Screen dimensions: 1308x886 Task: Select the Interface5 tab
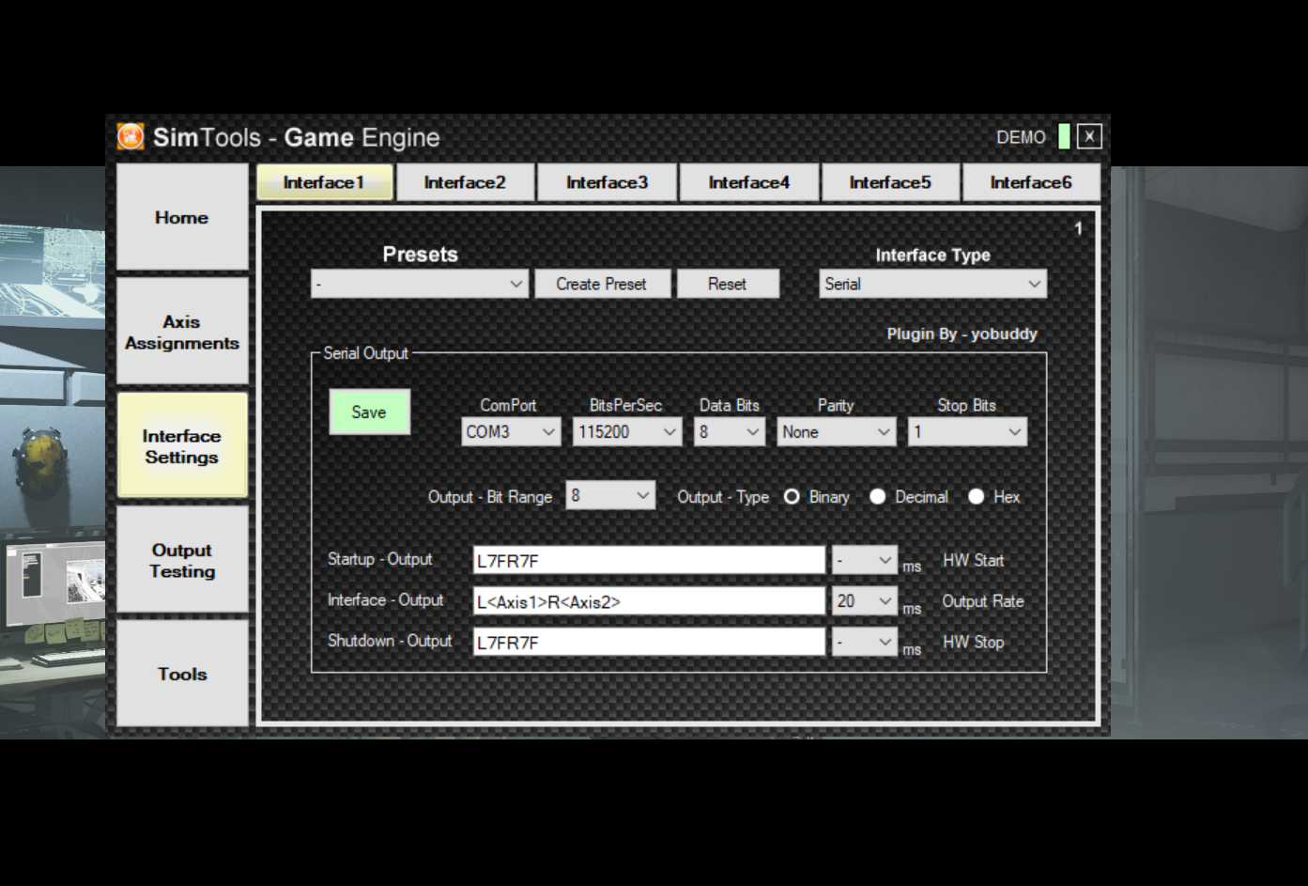(890, 182)
